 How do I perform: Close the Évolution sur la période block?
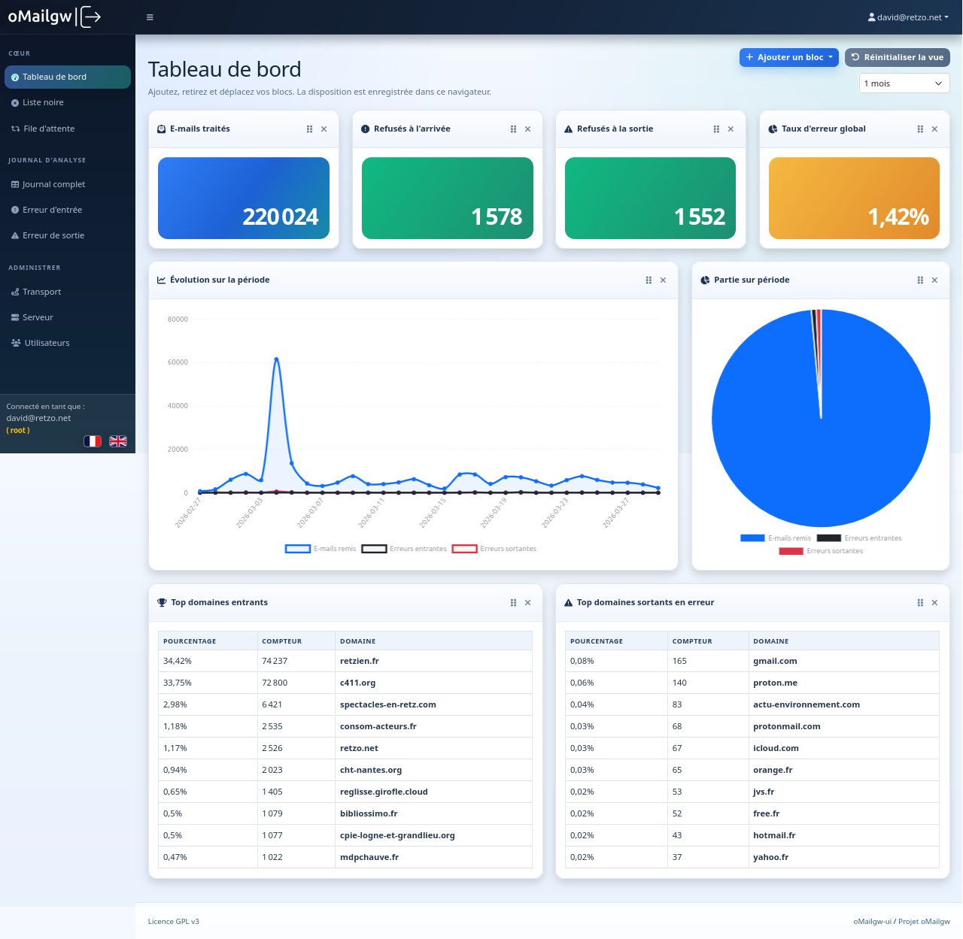663,280
